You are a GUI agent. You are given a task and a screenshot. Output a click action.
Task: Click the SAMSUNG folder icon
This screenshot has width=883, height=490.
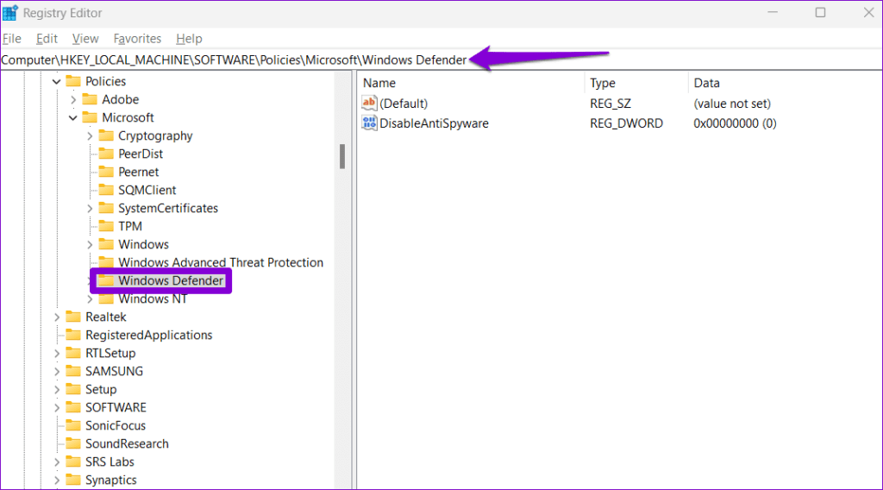[x=73, y=372]
